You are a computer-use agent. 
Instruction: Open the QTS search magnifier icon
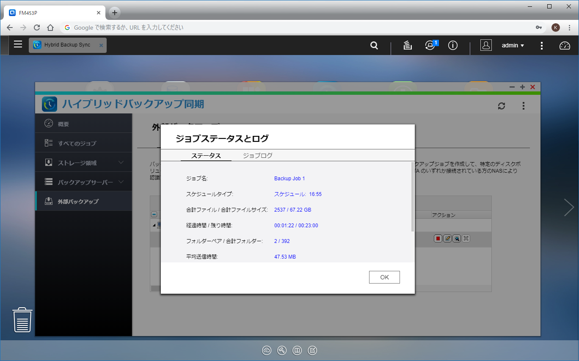point(374,46)
